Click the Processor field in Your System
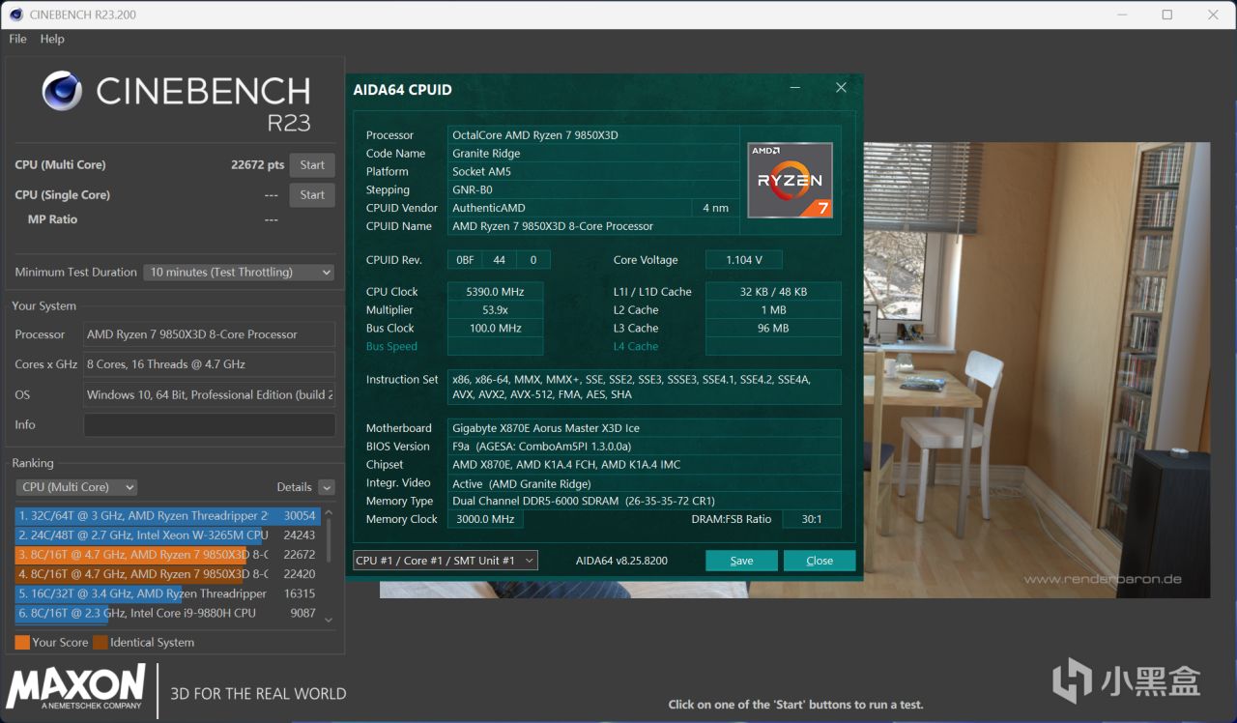Screen dimensions: 1237x723 pyautogui.click(x=210, y=334)
